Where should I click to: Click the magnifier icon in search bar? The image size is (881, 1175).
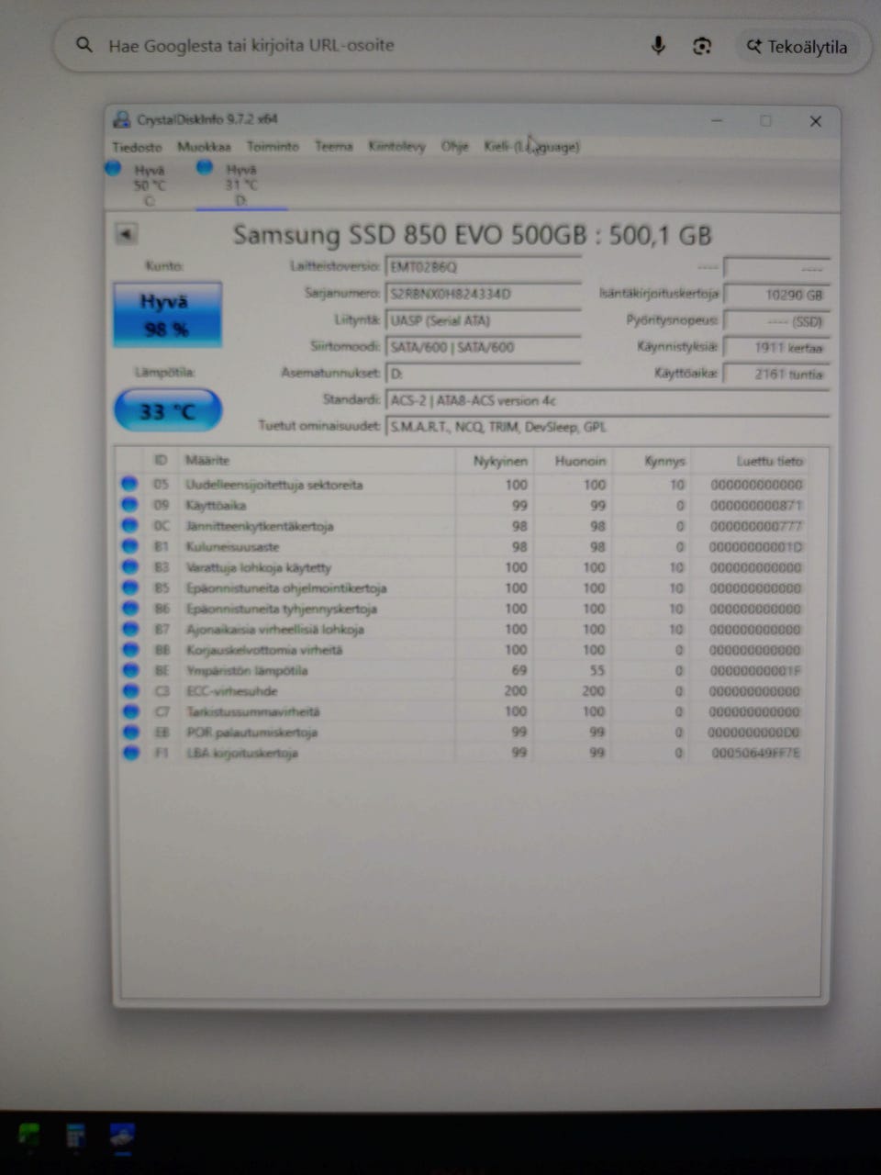pyautogui.click(x=84, y=45)
